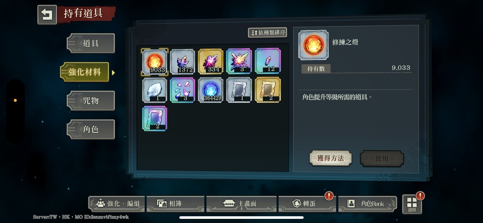The width and height of the screenshot is (483, 223).
Task: Select the white crystal item with 1
Action: pos(155,90)
